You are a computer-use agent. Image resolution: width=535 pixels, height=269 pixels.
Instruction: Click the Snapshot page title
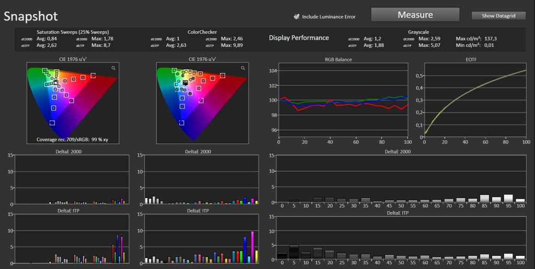point(31,17)
